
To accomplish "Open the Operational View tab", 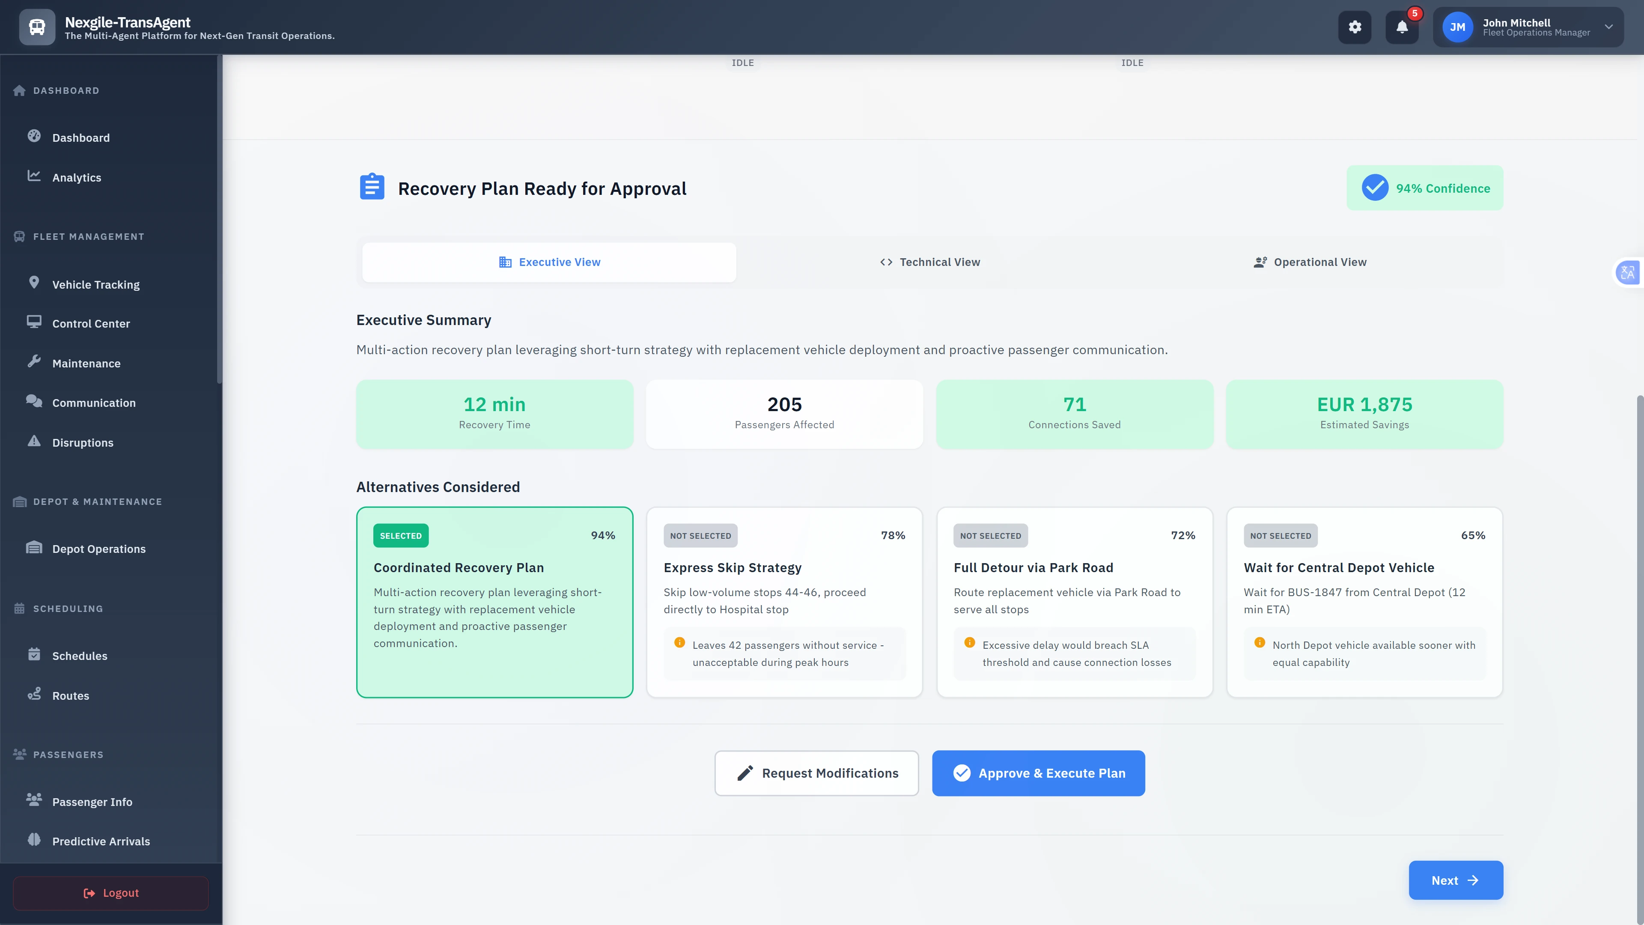I will (1309, 262).
